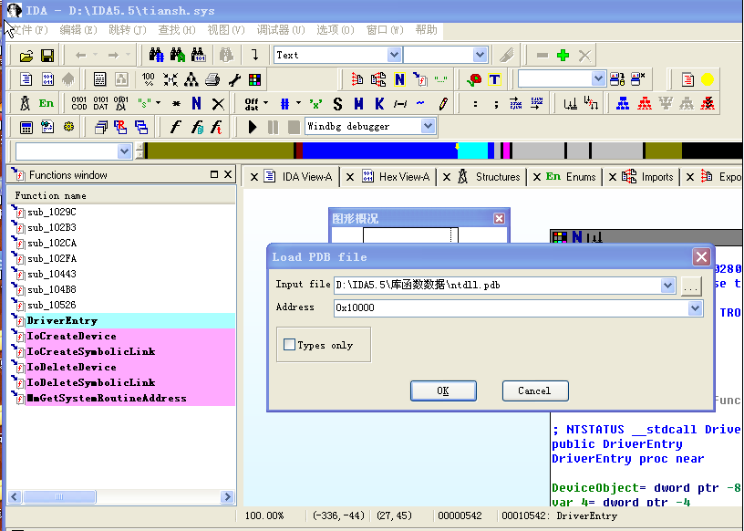Start the debugger with the play icon
Viewport: 744px width, 531px height.
click(x=252, y=127)
